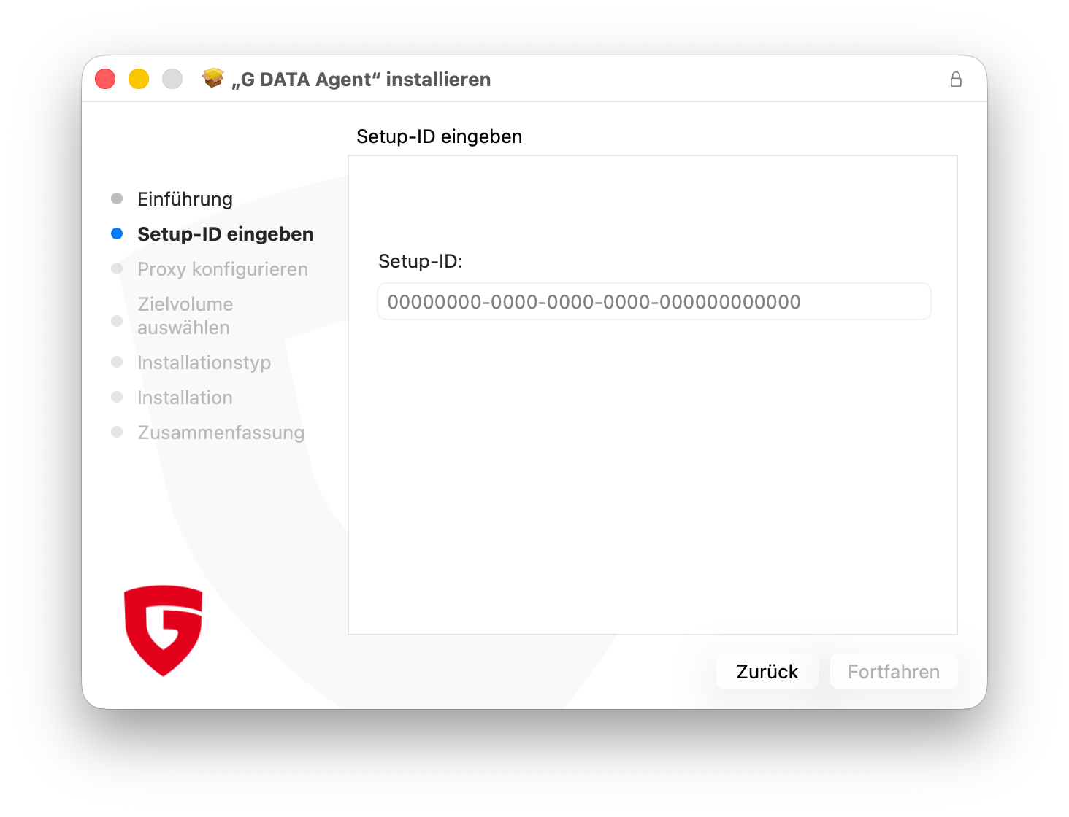The width and height of the screenshot is (1069, 817).
Task: Click the bullet beside Zielvolume auswählen
Action: pos(117,321)
